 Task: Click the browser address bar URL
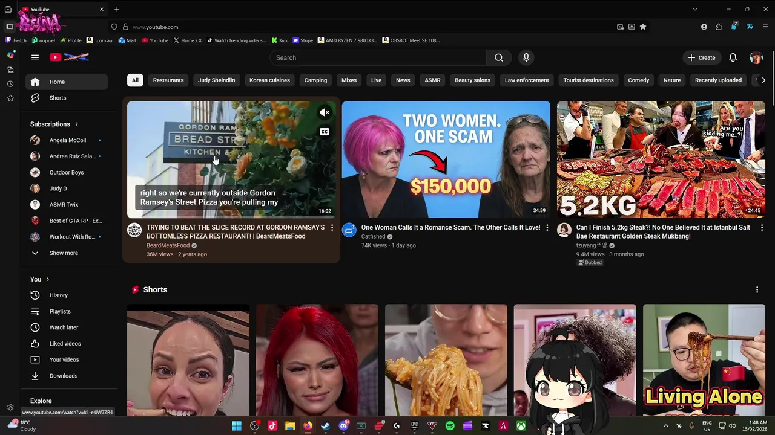155,27
